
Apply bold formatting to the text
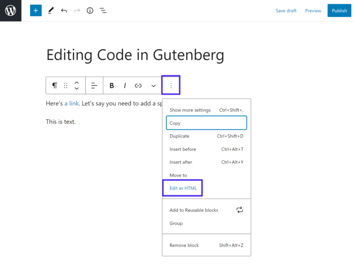[x=111, y=85]
